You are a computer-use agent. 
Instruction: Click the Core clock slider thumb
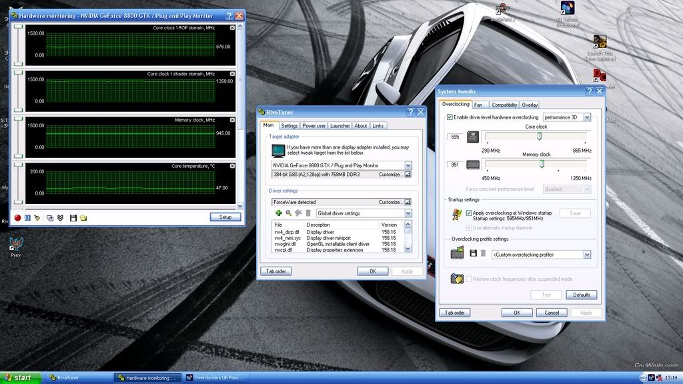(x=539, y=136)
